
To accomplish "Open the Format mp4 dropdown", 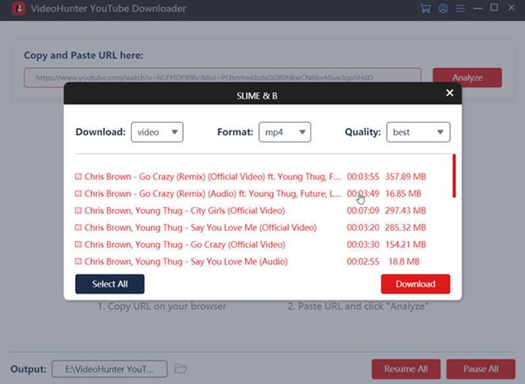I will (x=284, y=132).
